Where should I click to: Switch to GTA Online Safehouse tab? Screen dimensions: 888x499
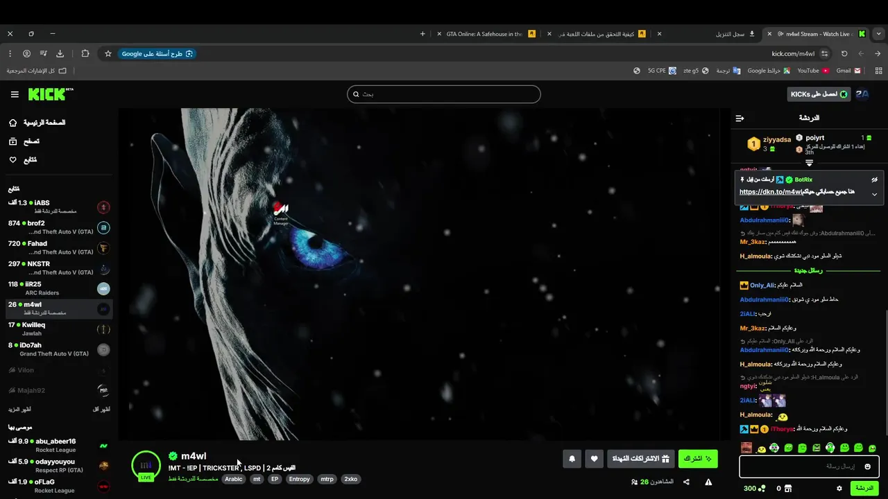coord(487,34)
